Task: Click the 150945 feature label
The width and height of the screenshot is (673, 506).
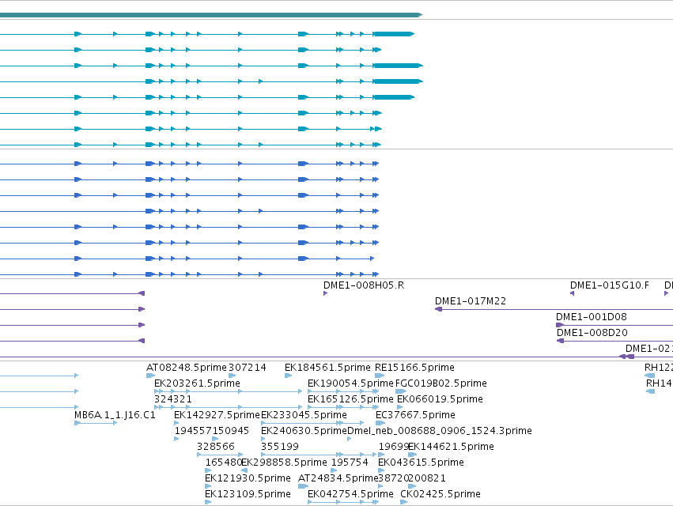Action: [x=230, y=431]
